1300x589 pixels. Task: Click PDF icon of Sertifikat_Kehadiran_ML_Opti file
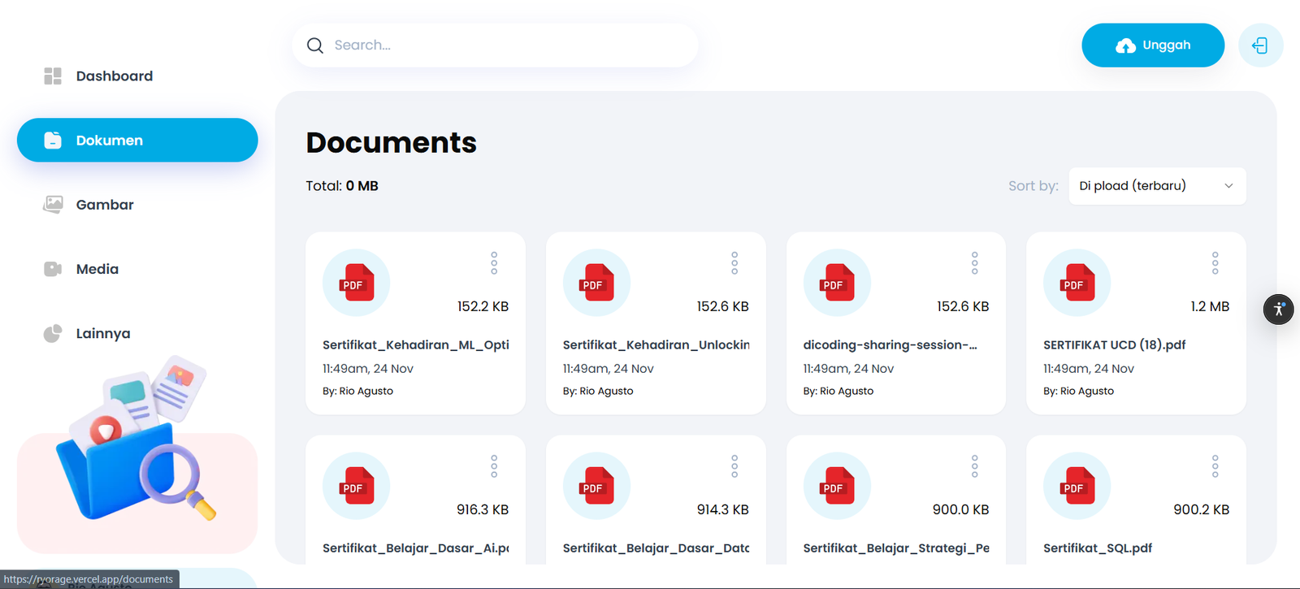356,283
